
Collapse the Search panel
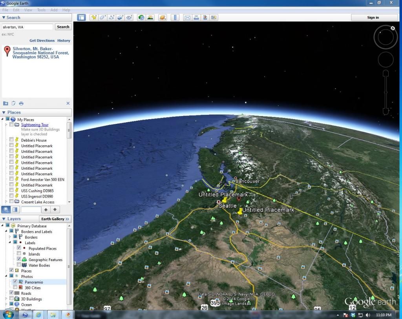[4, 17]
